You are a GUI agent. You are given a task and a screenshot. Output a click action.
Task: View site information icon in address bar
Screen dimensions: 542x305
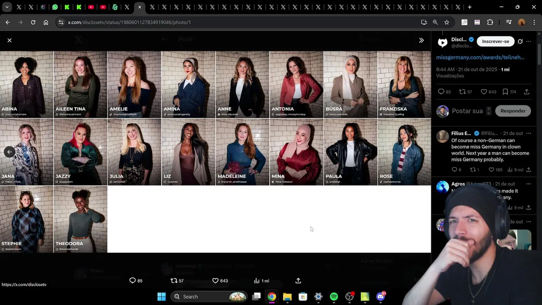pyautogui.click(x=61, y=22)
